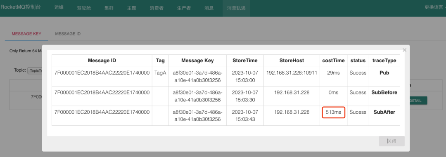Expand the 更换语言 language dropdown

click(x=434, y=8)
